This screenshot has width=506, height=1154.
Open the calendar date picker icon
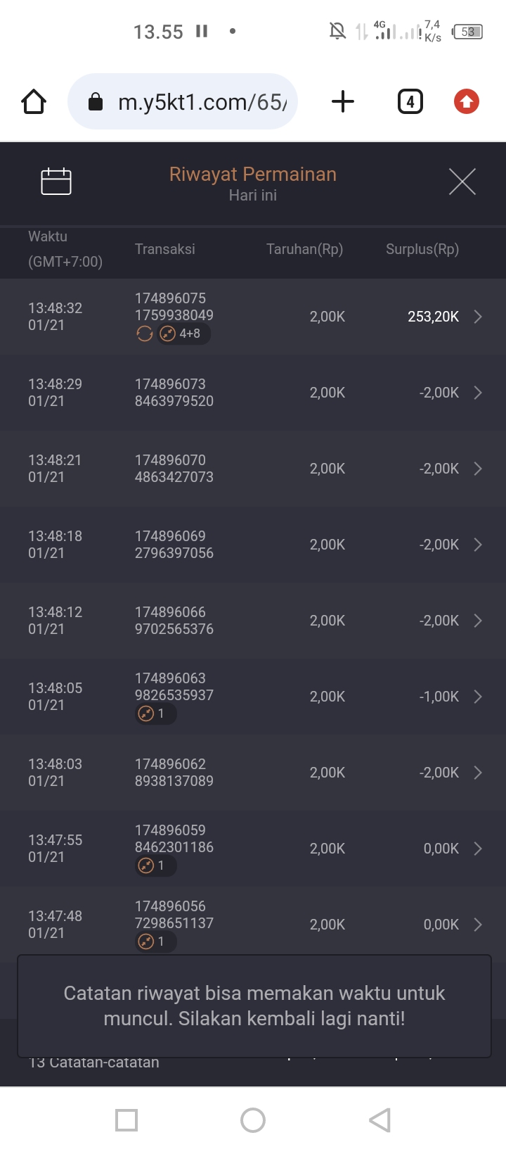click(x=56, y=182)
